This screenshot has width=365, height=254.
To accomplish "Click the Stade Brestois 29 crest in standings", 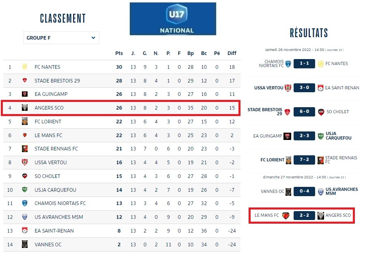I will [x=25, y=81].
